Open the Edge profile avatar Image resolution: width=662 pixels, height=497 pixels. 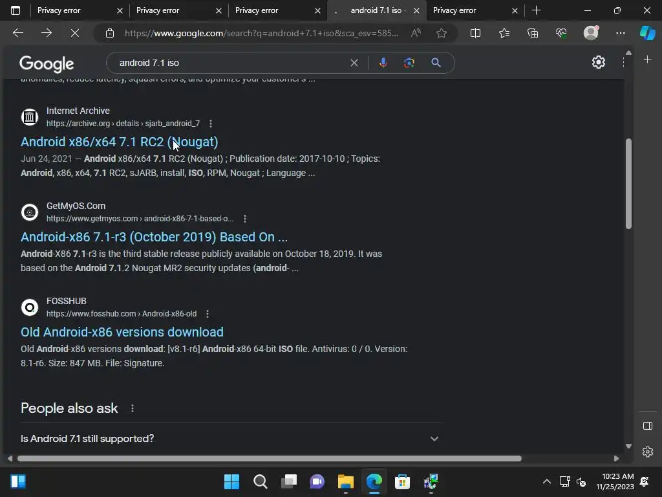pyautogui.click(x=591, y=33)
